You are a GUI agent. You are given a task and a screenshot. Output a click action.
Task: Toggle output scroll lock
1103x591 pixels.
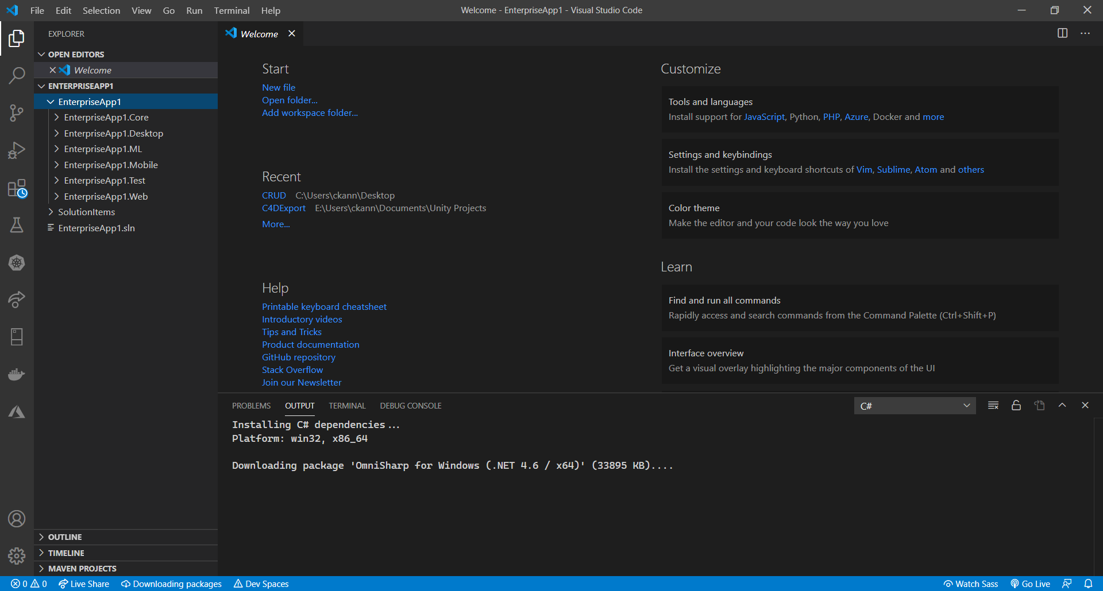point(1016,406)
